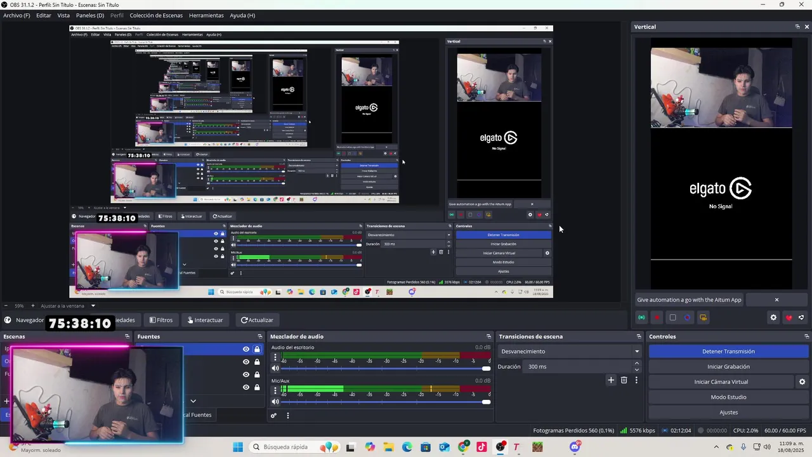Delete the transition with trash icon
The height and width of the screenshot is (457, 812).
[x=624, y=380]
